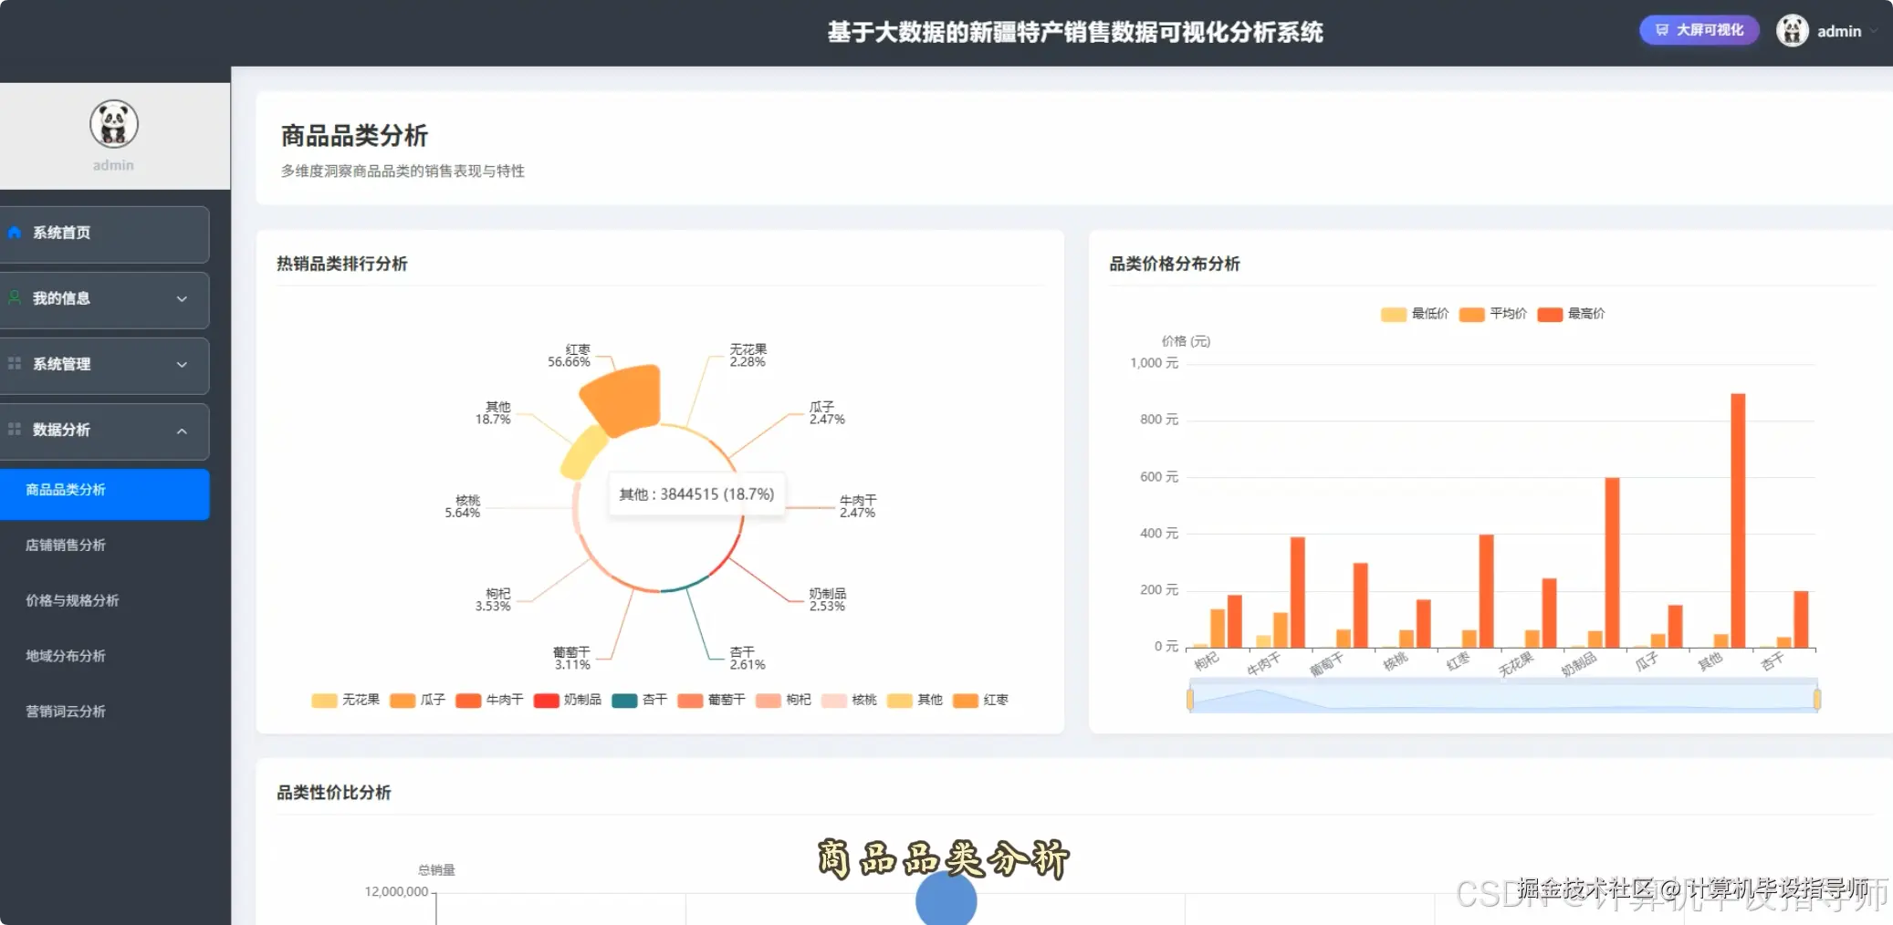
Task: Toggle 平均价 series in bar chart legend
Action: 1493,314
